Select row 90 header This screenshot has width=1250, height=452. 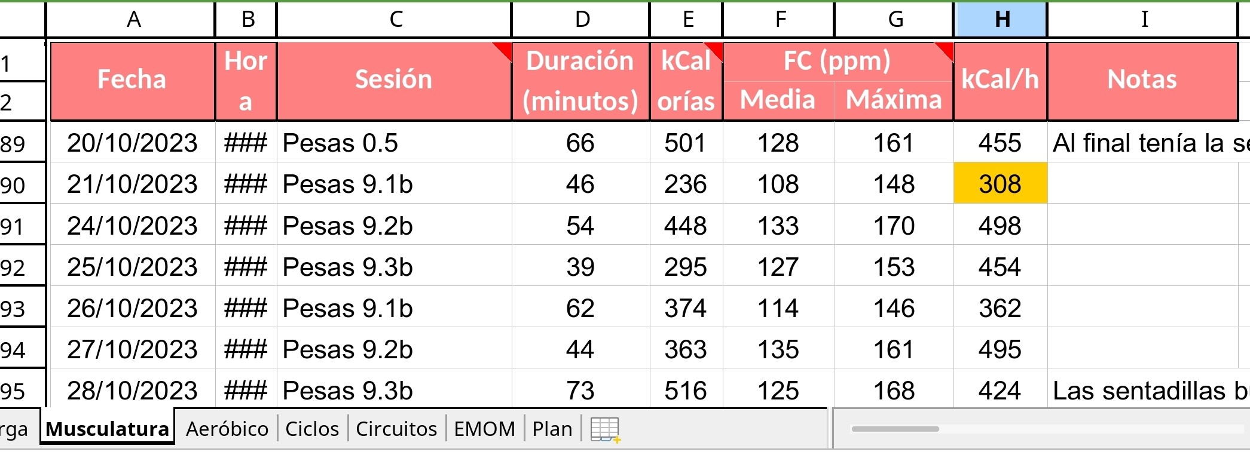22,184
